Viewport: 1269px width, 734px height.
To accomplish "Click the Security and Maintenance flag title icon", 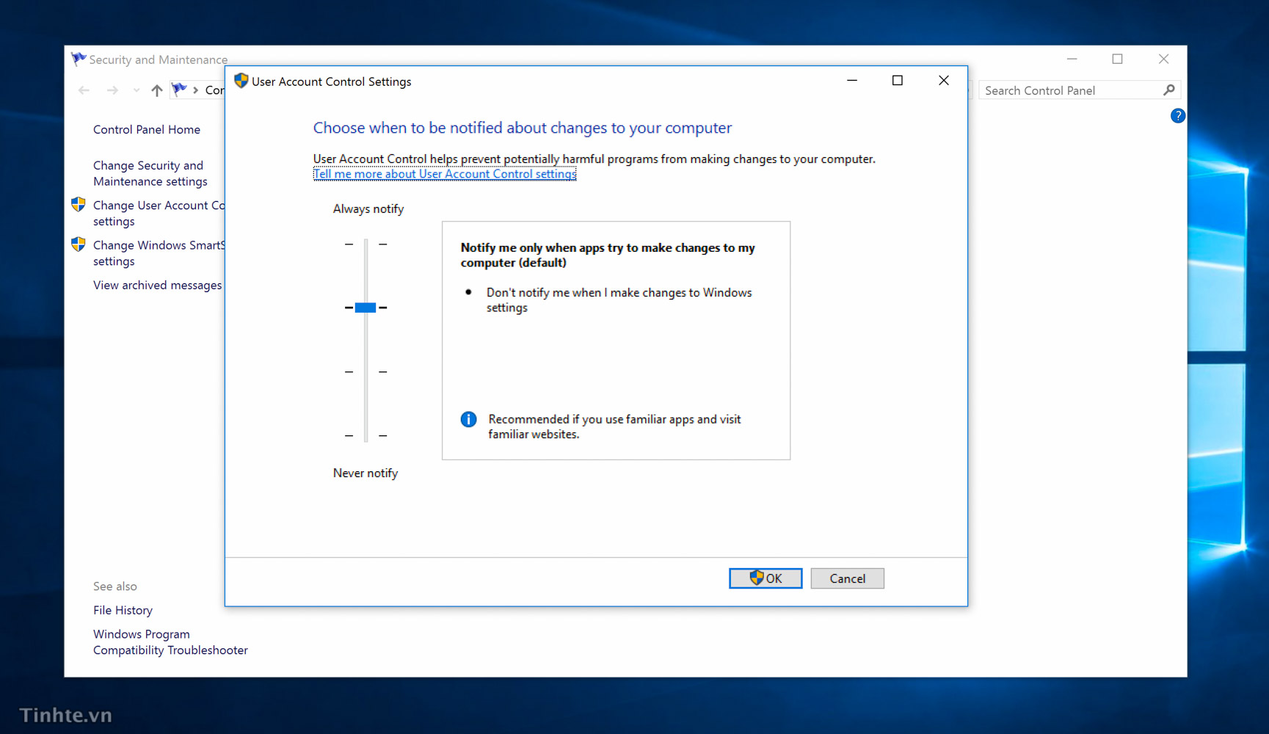I will pyautogui.click(x=79, y=59).
